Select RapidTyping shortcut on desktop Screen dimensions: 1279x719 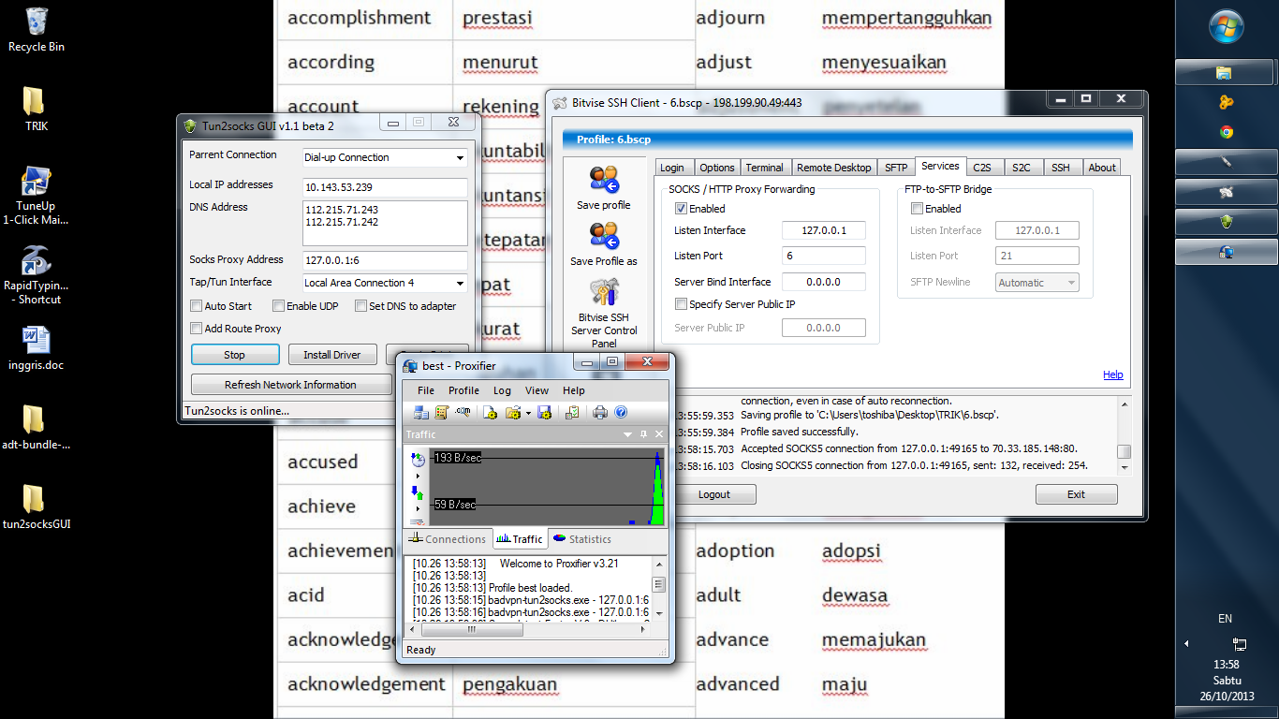pos(37,275)
